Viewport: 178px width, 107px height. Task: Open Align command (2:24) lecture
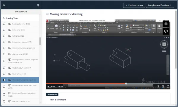tap(20, 54)
